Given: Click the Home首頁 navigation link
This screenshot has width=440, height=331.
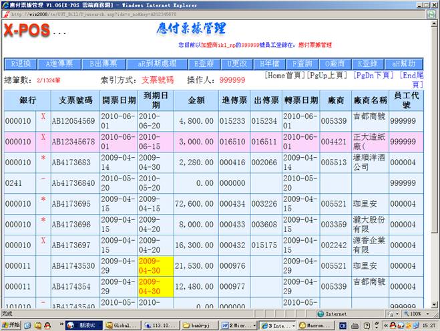Looking at the screenshot, I should (285, 76).
